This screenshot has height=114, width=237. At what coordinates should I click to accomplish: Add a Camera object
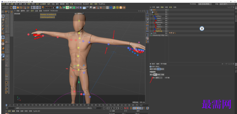87,7
